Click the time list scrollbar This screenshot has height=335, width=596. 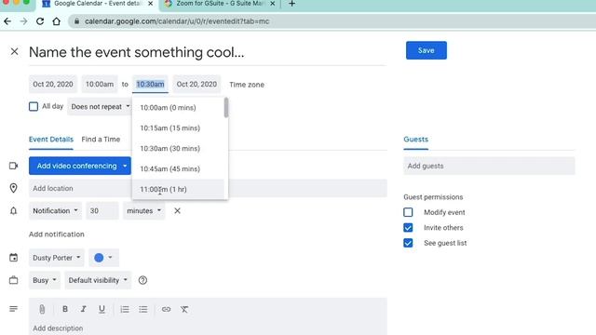click(226, 108)
